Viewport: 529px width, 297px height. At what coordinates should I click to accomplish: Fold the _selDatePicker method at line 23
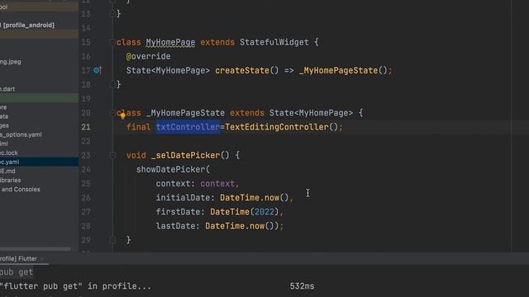pos(112,155)
